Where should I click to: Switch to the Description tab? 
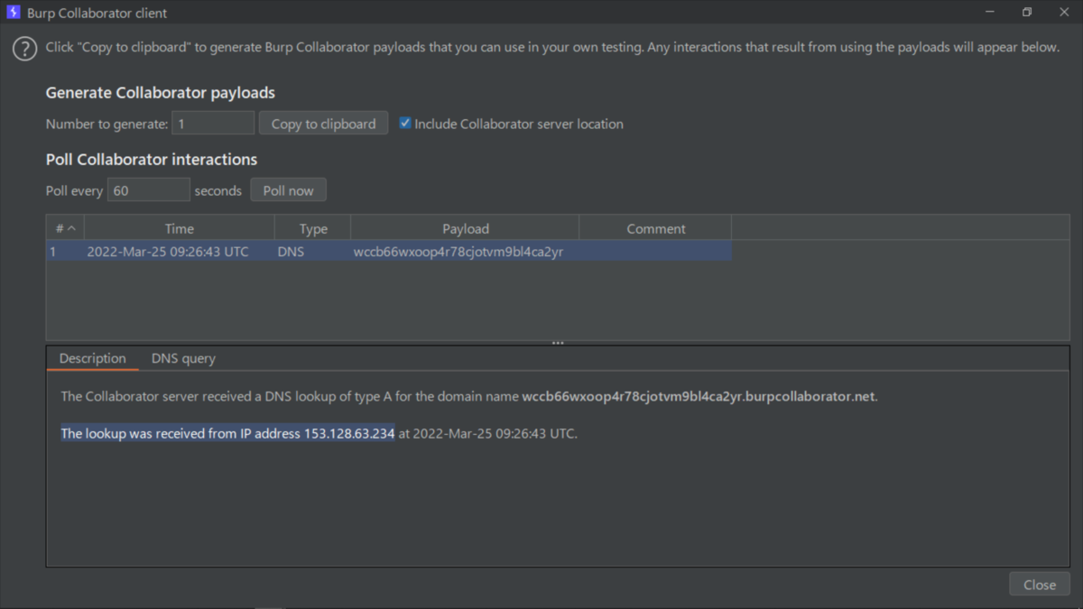92,358
